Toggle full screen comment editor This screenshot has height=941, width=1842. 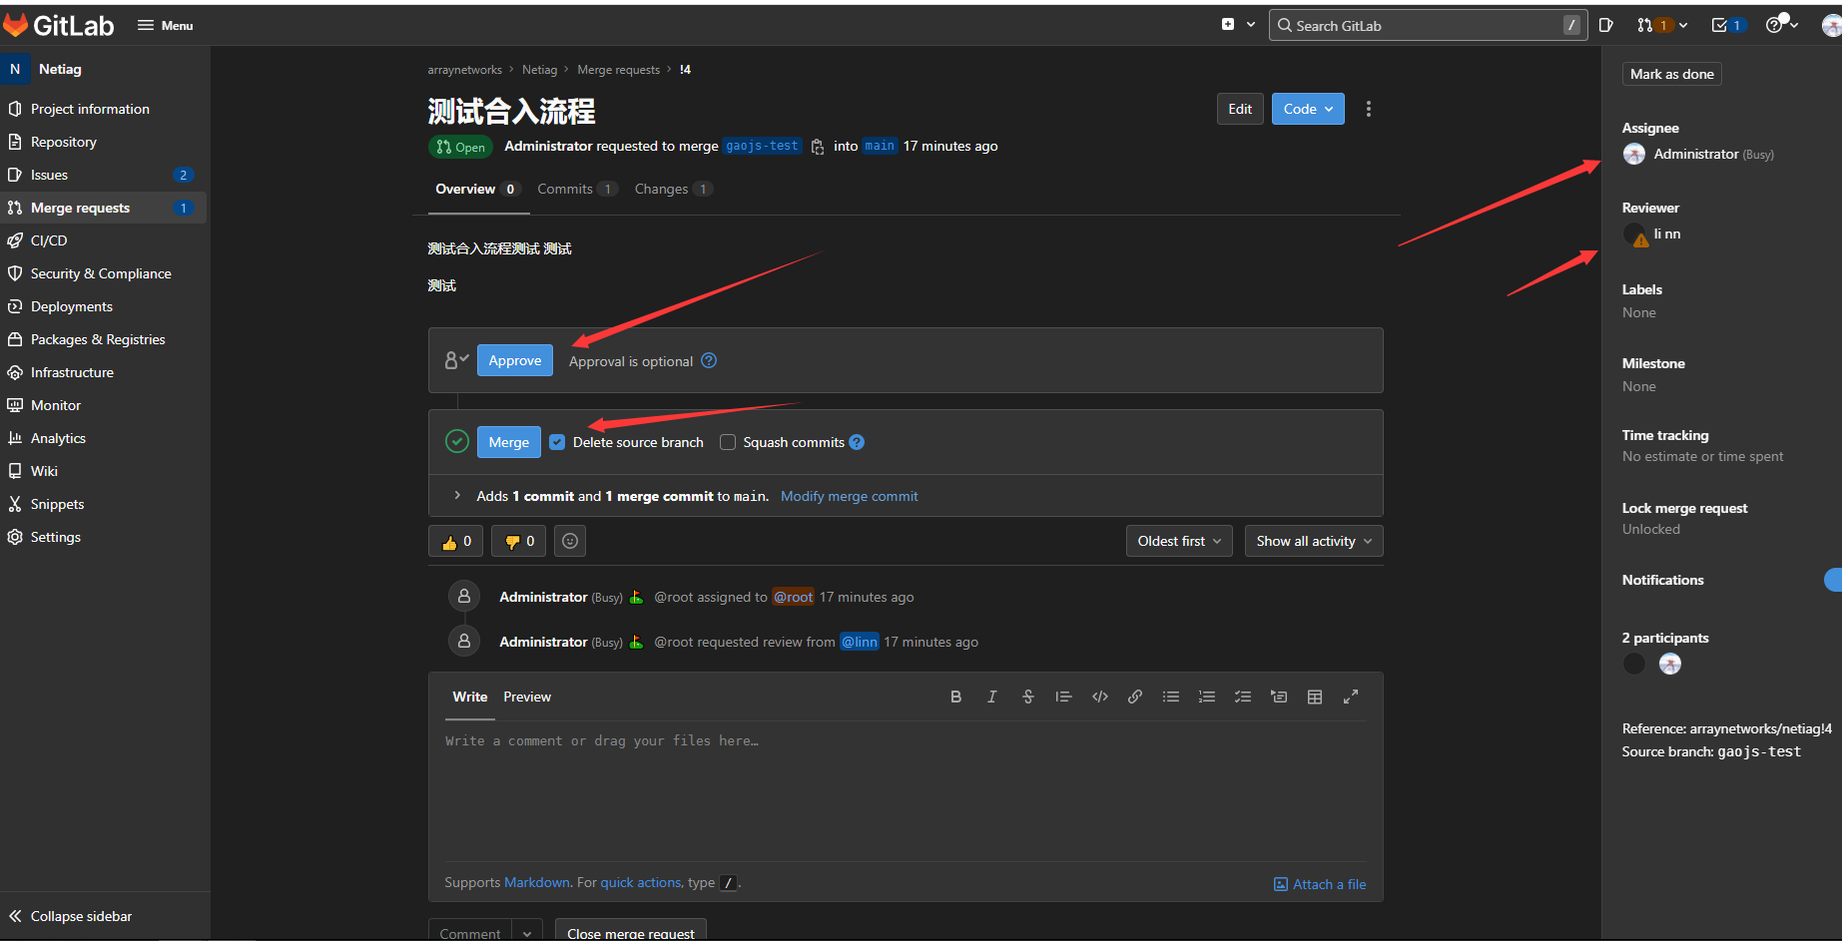point(1351,697)
